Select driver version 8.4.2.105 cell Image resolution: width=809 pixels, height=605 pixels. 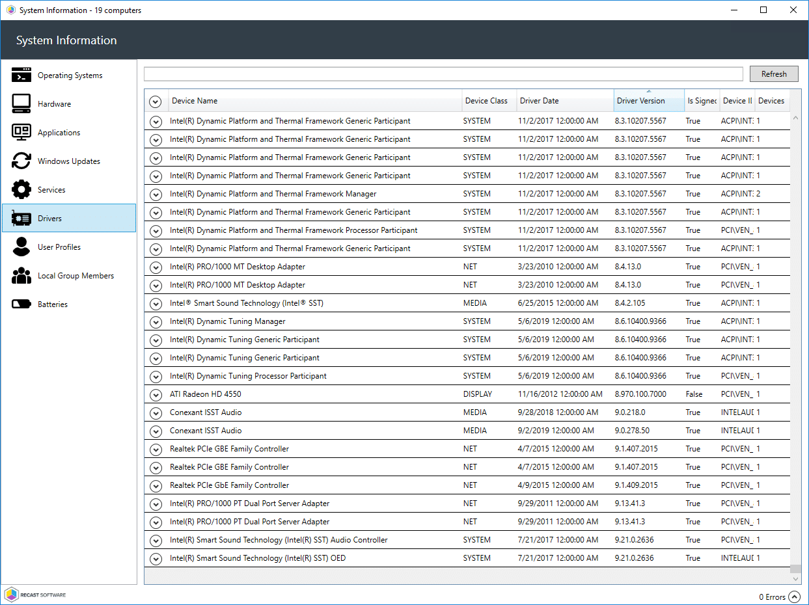(630, 303)
